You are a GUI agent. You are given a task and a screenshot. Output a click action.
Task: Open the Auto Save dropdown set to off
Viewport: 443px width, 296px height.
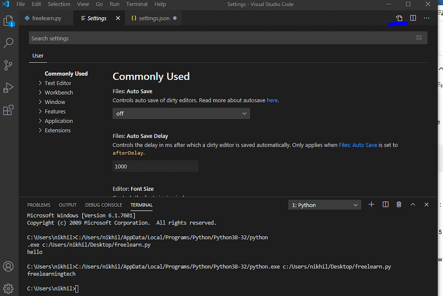(x=181, y=113)
